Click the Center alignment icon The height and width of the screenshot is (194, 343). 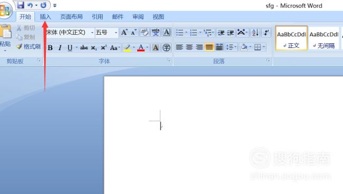pyautogui.click(x=189, y=47)
